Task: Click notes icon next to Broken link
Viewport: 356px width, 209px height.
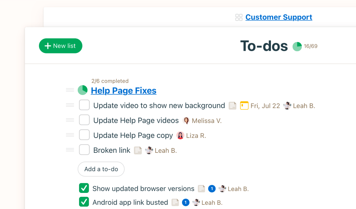Action: [138, 151]
